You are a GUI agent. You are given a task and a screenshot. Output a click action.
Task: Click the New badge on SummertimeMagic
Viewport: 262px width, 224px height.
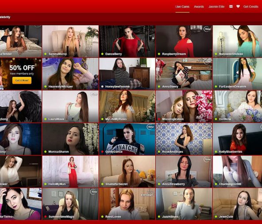(94, 192)
